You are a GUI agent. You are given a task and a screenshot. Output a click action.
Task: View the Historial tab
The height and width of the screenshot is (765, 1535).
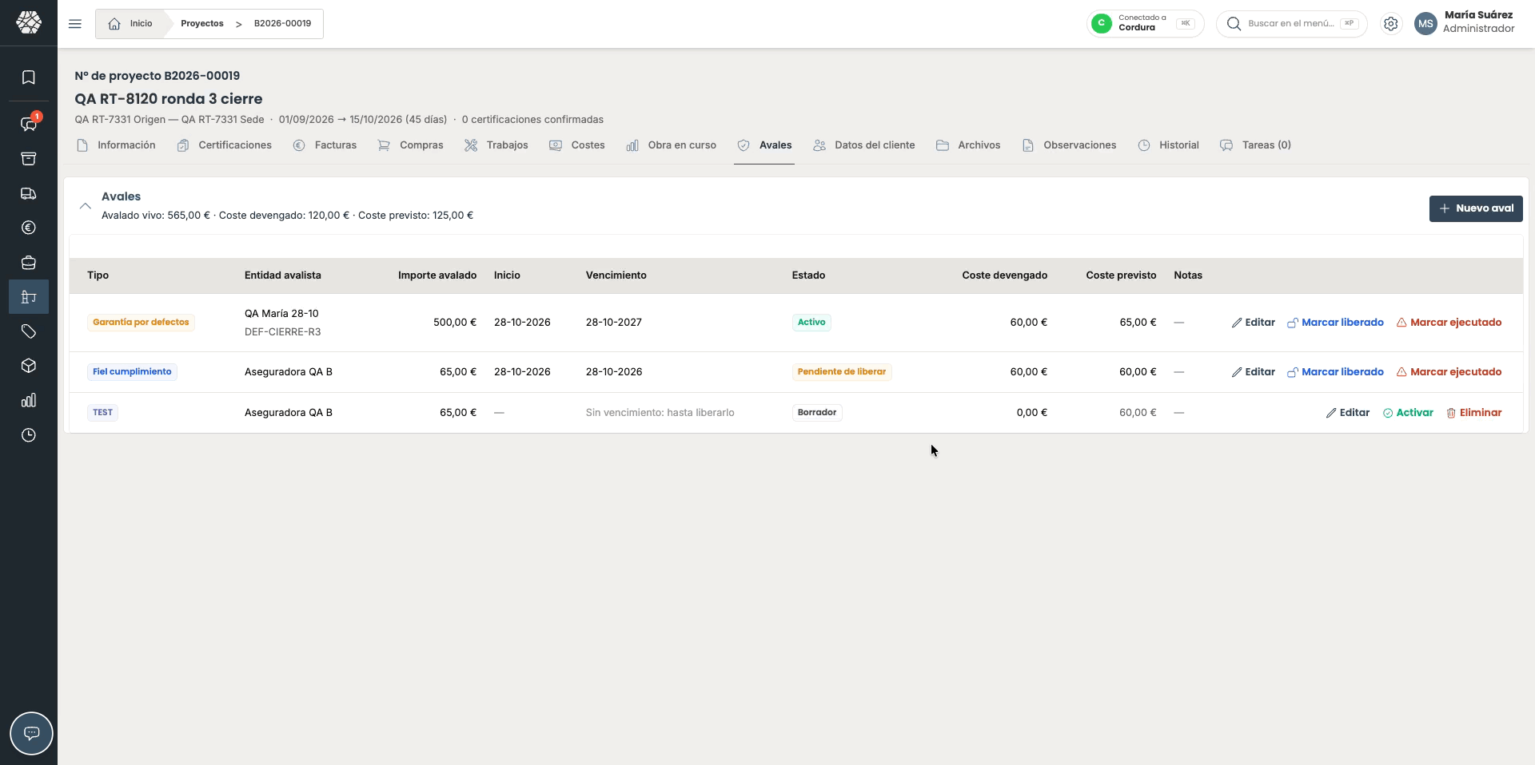point(1169,145)
